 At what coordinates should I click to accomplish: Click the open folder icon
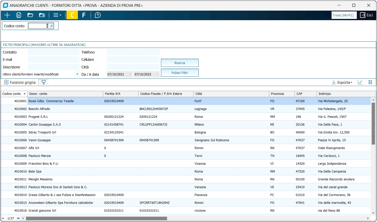point(30,15)
